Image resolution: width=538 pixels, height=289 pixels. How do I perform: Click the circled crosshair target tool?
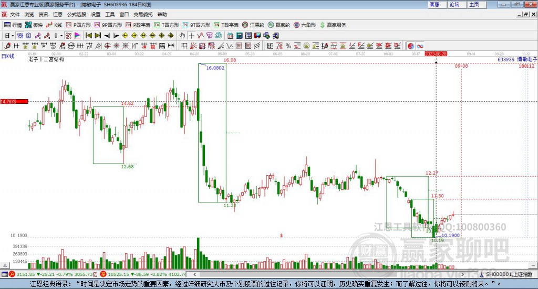107,46
